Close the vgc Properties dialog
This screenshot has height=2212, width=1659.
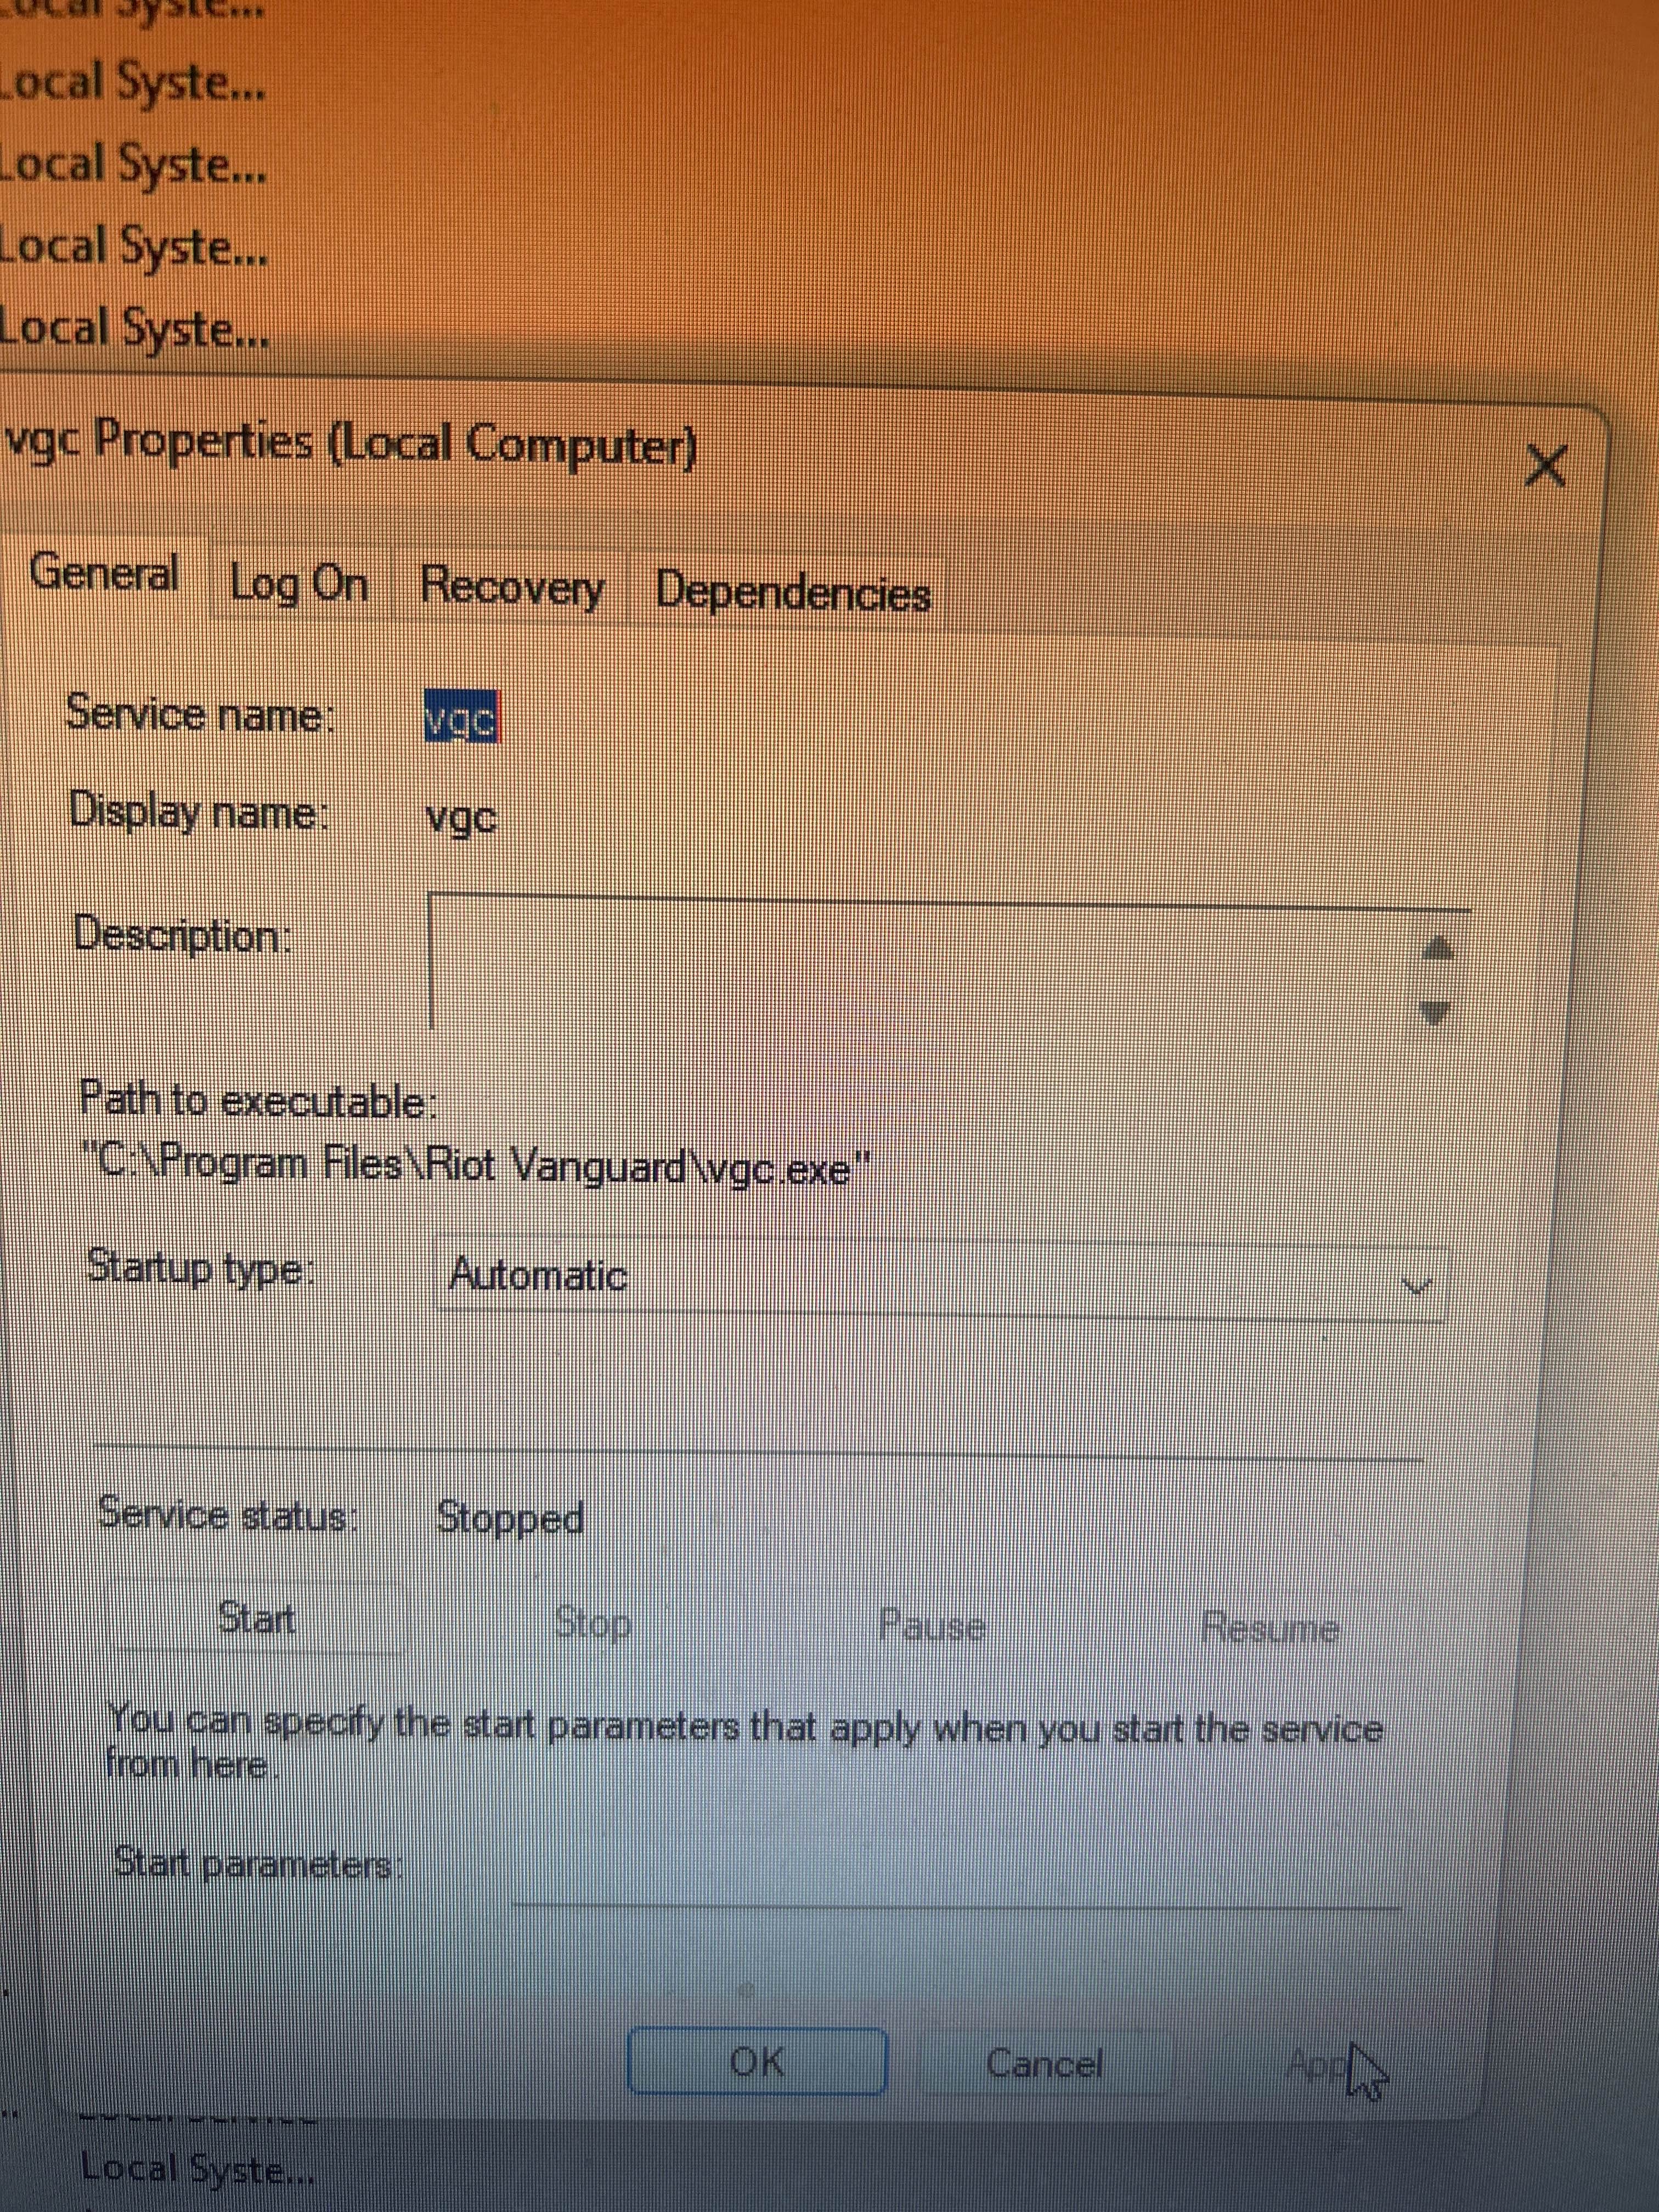click(1545, 466)
